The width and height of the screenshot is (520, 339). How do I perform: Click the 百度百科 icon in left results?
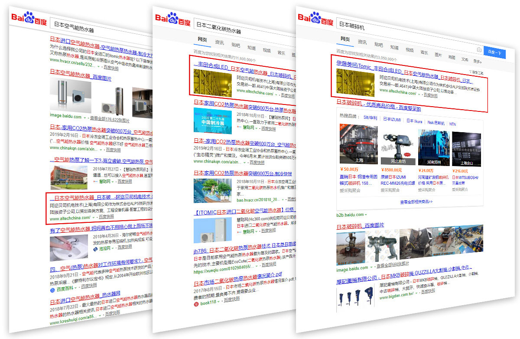(x=53, y=290)
